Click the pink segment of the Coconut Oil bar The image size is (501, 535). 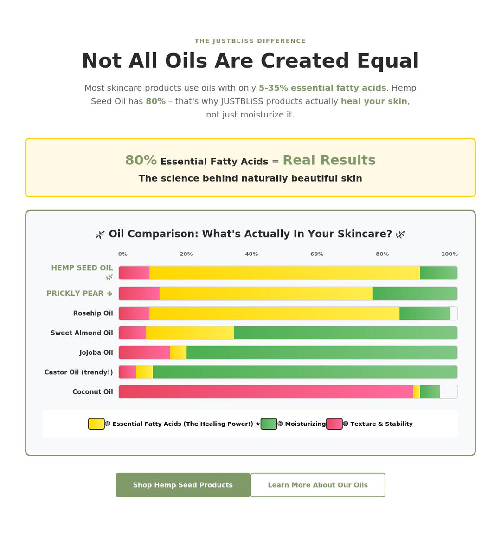tap(266, 392)
